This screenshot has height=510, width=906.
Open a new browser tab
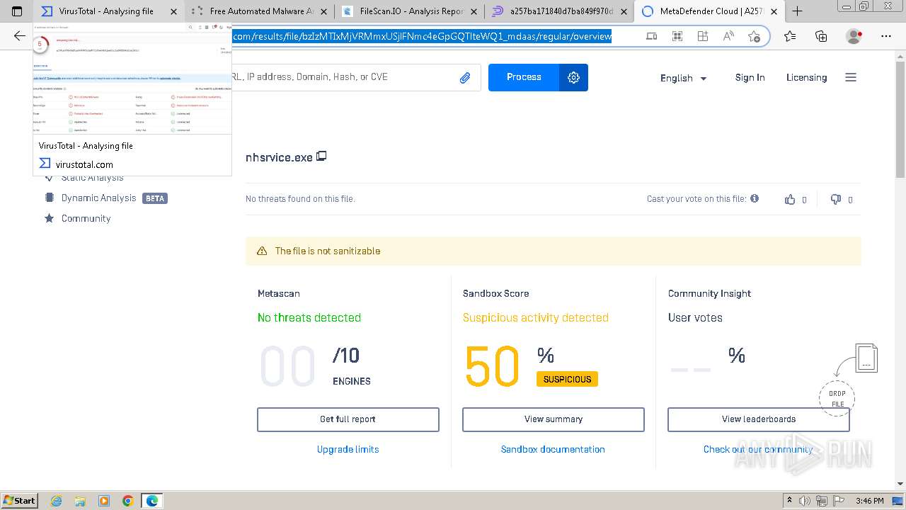[x=797, y=11]
